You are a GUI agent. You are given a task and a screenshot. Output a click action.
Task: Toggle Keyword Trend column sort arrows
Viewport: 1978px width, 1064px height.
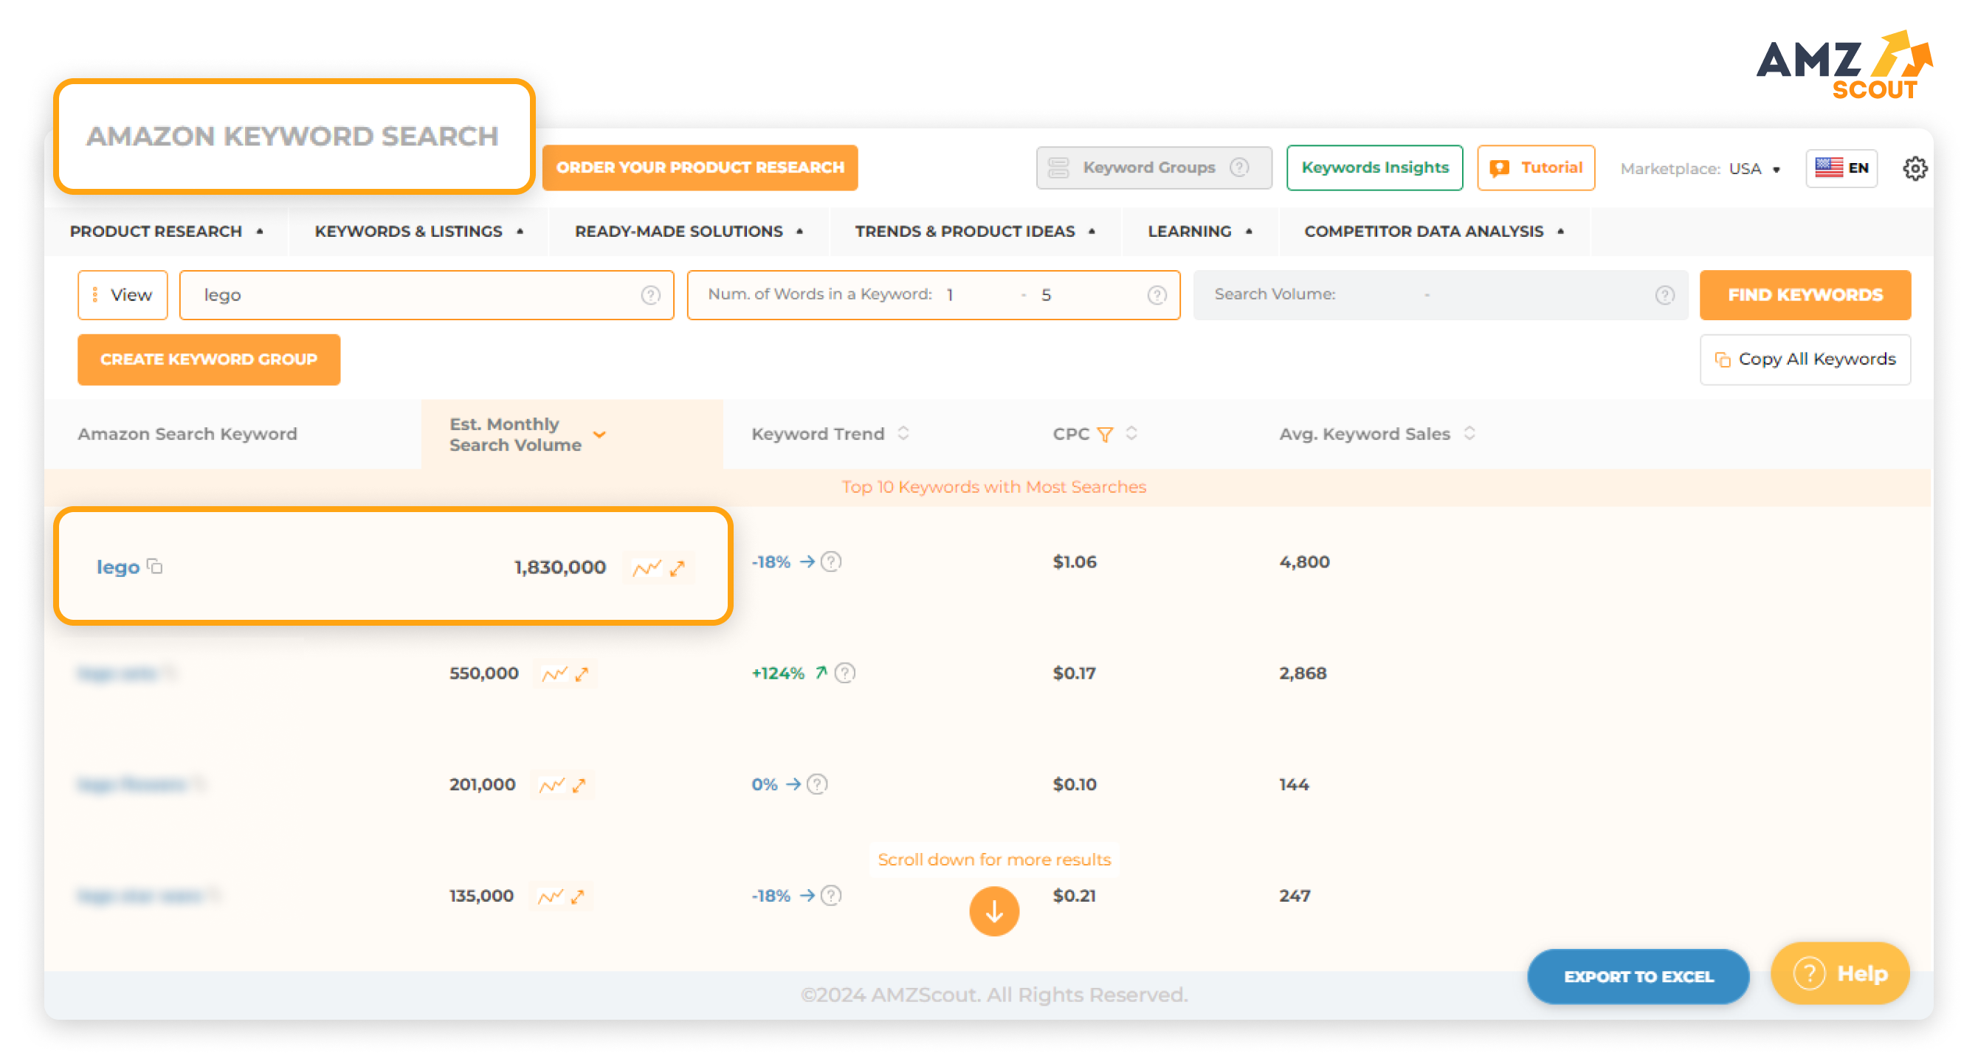(x=904, y=434)
